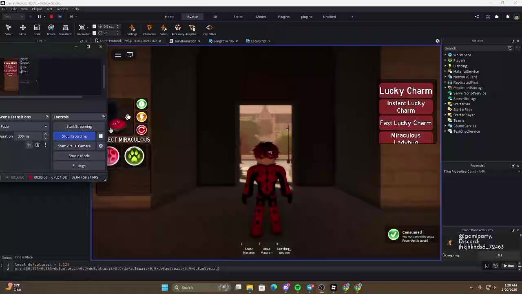Choose Instant Lucky Charm option
The height and width of the screenshot is (294, 522).
tap(406, 107)
